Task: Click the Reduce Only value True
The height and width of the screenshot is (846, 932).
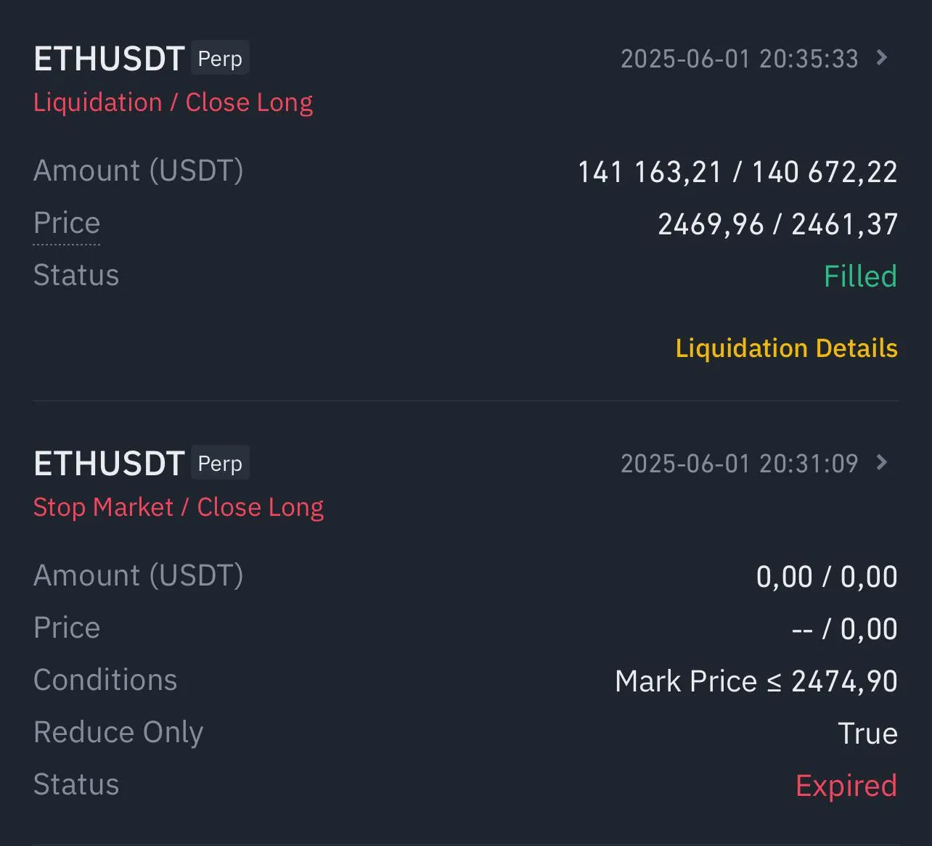Action: [867, 734]
